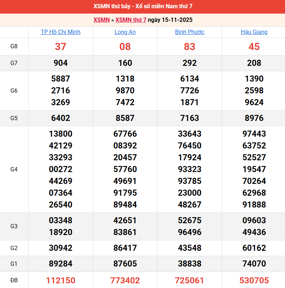Open the Long An province link
Image resolution: width=285 pixels, height=288 pixels.
125,32
